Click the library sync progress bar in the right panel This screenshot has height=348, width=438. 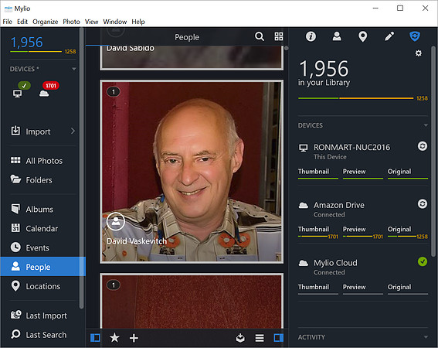[355, 98]
